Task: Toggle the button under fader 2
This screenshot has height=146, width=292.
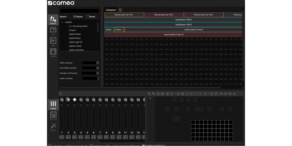Action: [x=68, y=137]
